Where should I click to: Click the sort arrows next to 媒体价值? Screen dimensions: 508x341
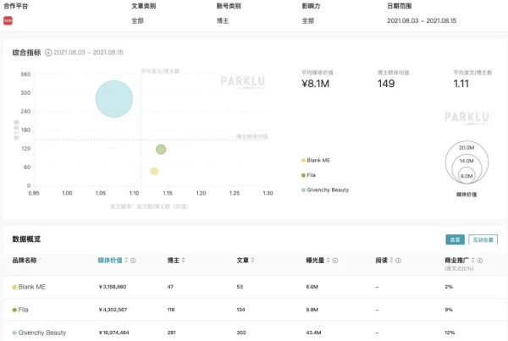pyautogui.click(x=126, y=261)
